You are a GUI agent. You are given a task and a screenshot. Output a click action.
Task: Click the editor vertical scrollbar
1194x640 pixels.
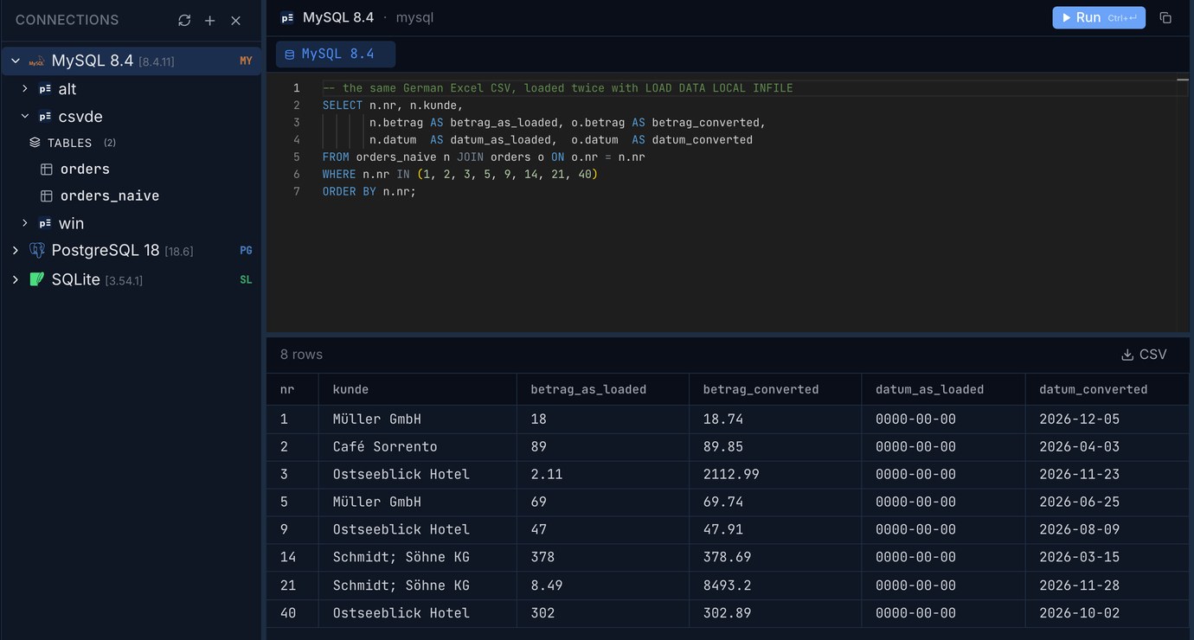click(x=1182, y=203)
